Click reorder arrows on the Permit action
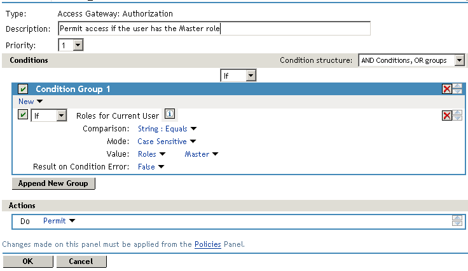Screen dimensions: 468x271 pos(457,221)
